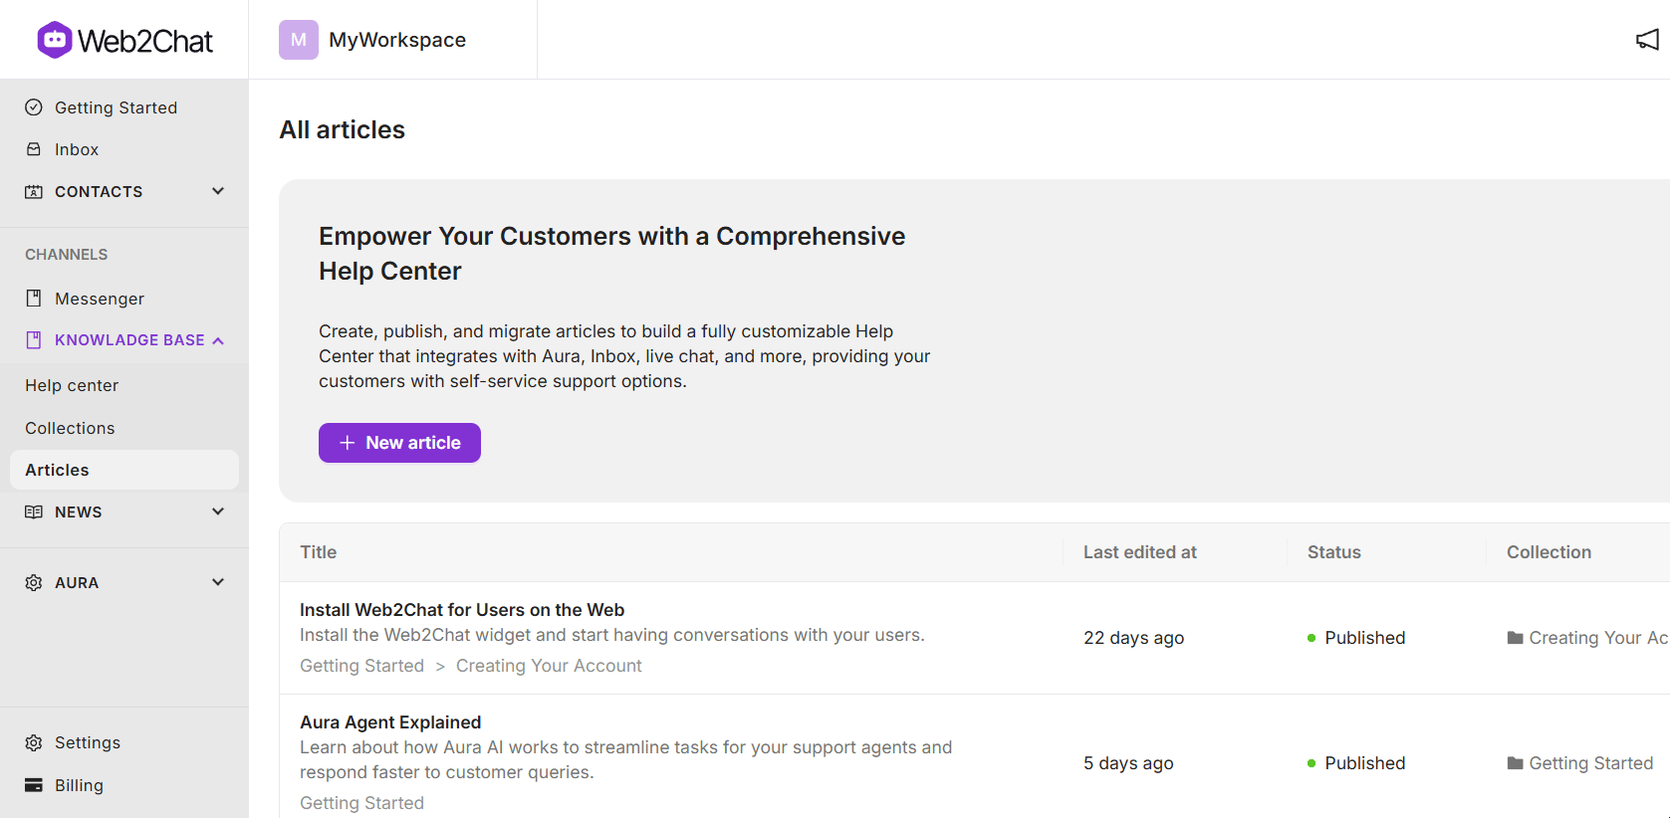Collapse the KNOWLADGE BASE section chevron
Image resolution: width=1670 pixels, height=818 pixels.
coord(218,340)
